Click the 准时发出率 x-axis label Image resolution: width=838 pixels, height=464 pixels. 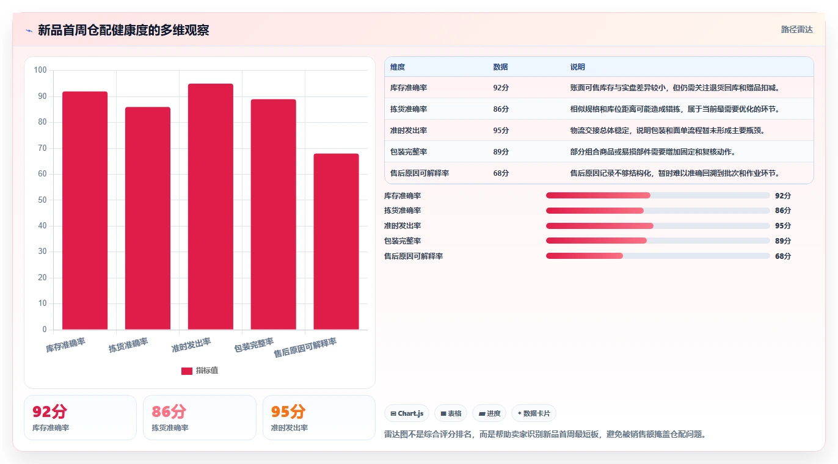[x=191, y=346]
